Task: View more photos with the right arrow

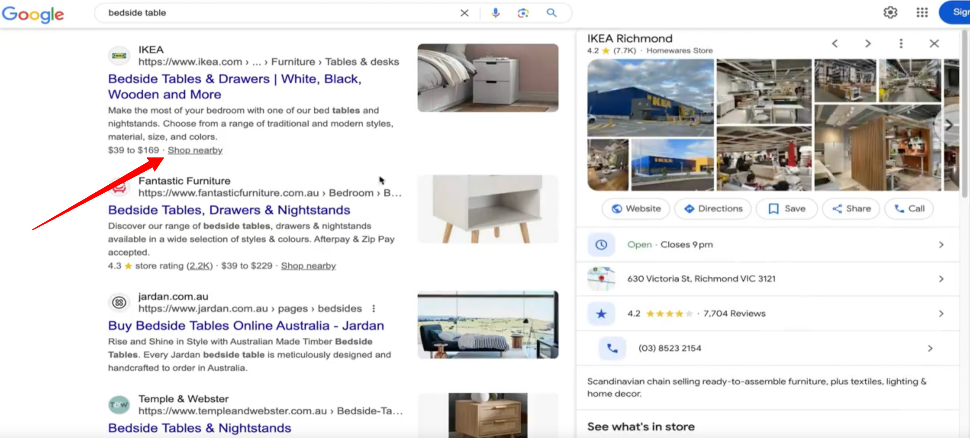Action: click(x=949, y=125)
